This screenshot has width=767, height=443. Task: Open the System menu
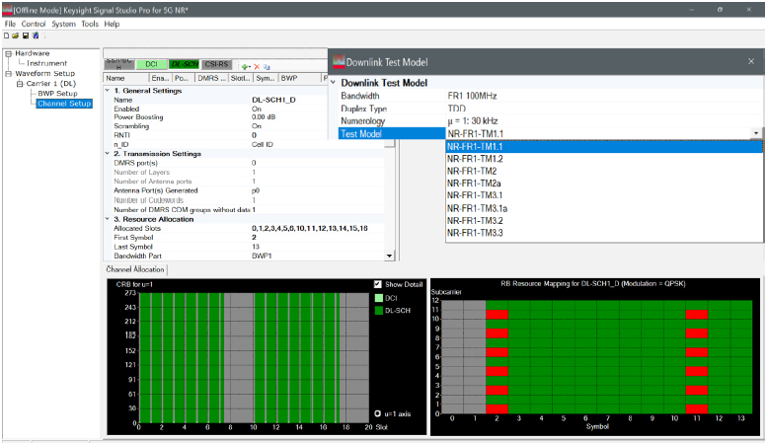click(x=63, y=24)
